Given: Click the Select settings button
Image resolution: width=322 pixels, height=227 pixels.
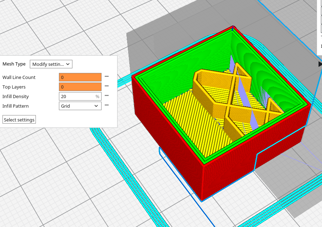Looking at the screenshot, I should pos(19,120).
